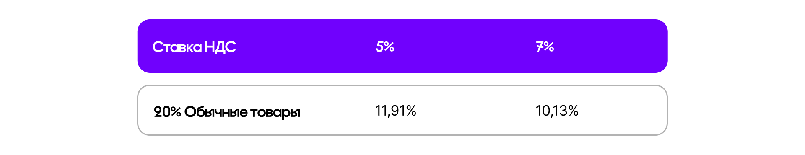This screenshot has height=155, width=805.
Task: Click blank space between 11,91% and 10,13%
Action: click(476, 111)
